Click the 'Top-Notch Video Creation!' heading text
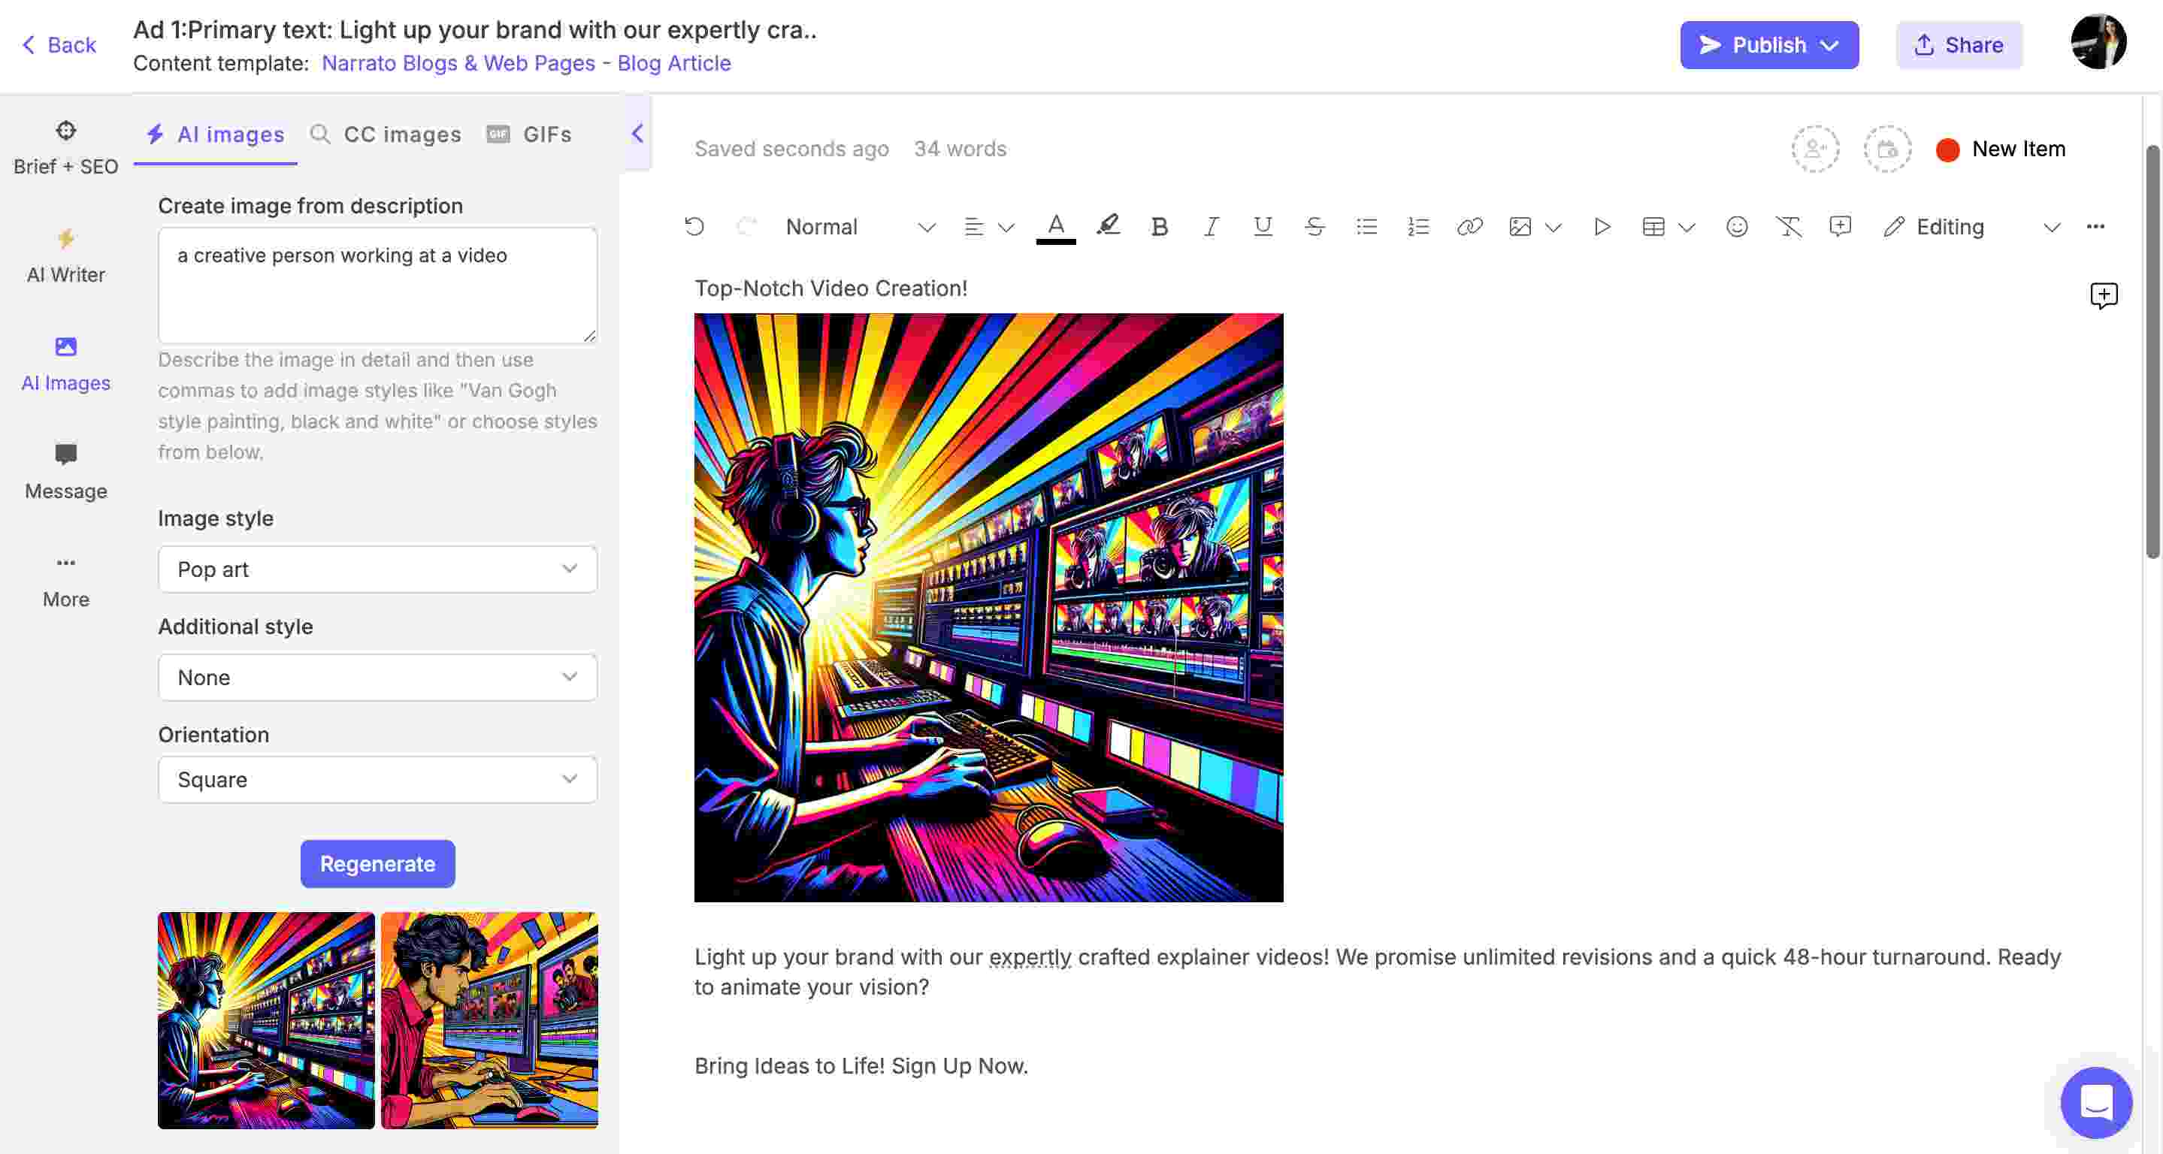 pyautogui.click(x=830, y=288)
